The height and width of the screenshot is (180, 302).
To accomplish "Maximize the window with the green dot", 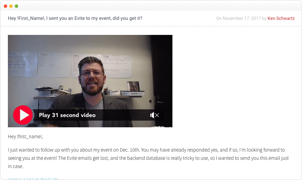I will click(x=16, y=6).
